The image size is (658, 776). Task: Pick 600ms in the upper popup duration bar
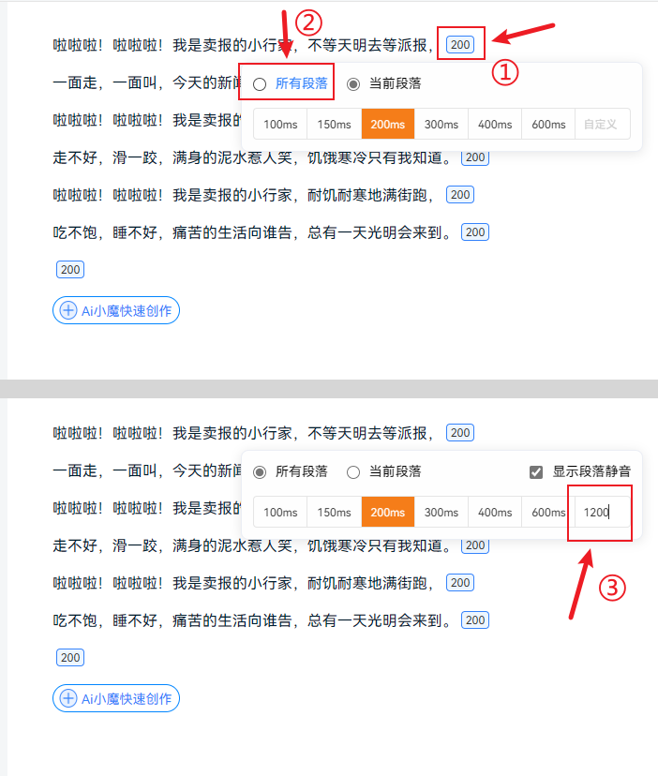(x=548, y=124)
